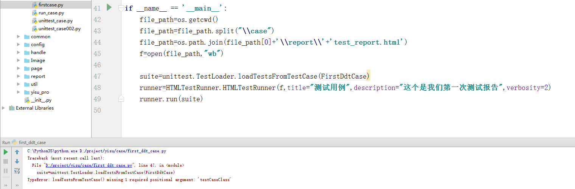Click the Run panel title label
This screenshot has height=189, width=575.
[x=6, y=143]
